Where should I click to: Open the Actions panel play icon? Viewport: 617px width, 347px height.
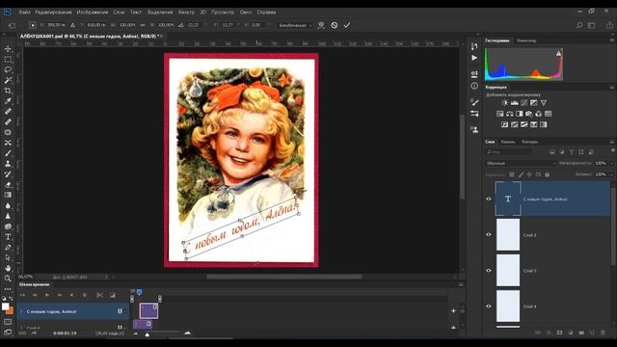click(x=474, y=58)
